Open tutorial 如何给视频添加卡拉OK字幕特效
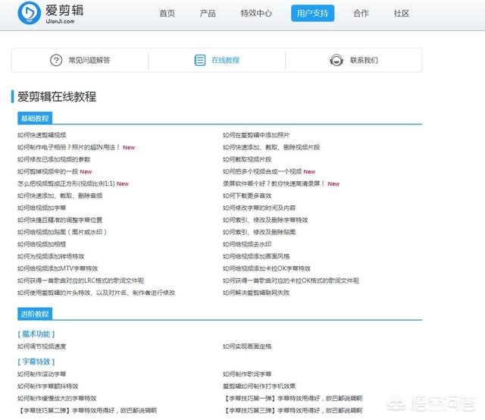The image size is (485, 420). pyautogui.click(x=267, y=268)
